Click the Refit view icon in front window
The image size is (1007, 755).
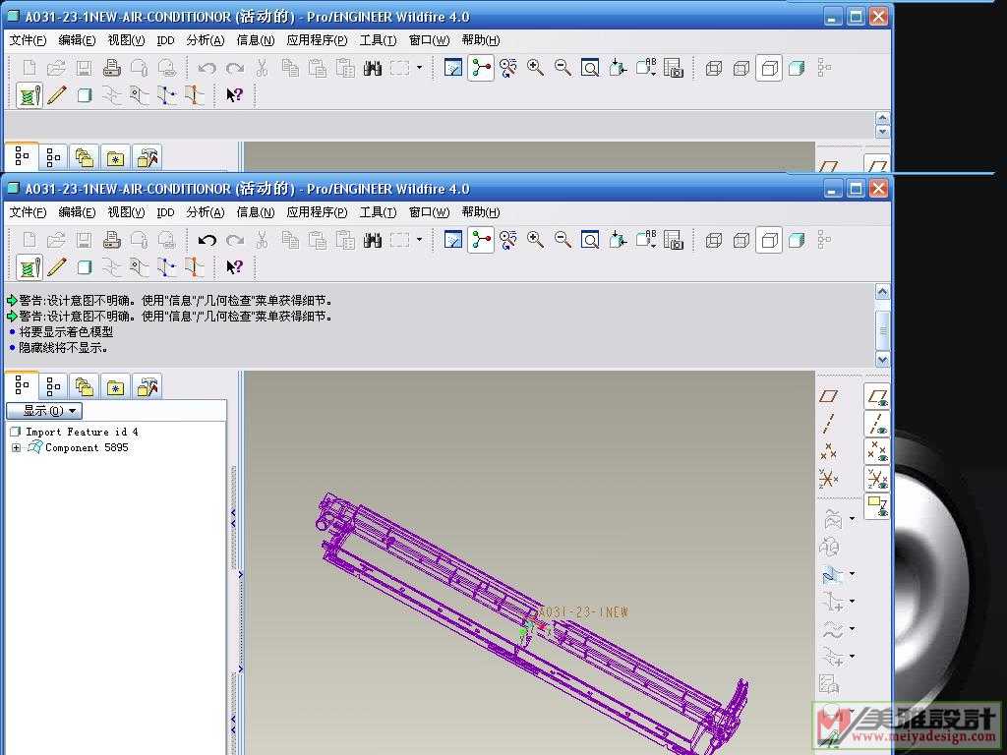(590, 240)
